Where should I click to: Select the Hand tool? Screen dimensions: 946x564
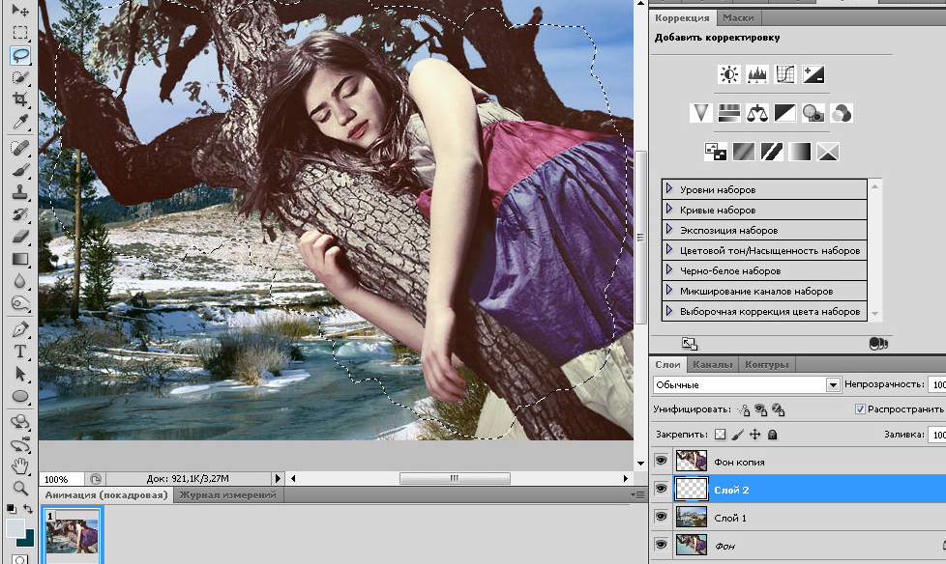pos(20,465)
